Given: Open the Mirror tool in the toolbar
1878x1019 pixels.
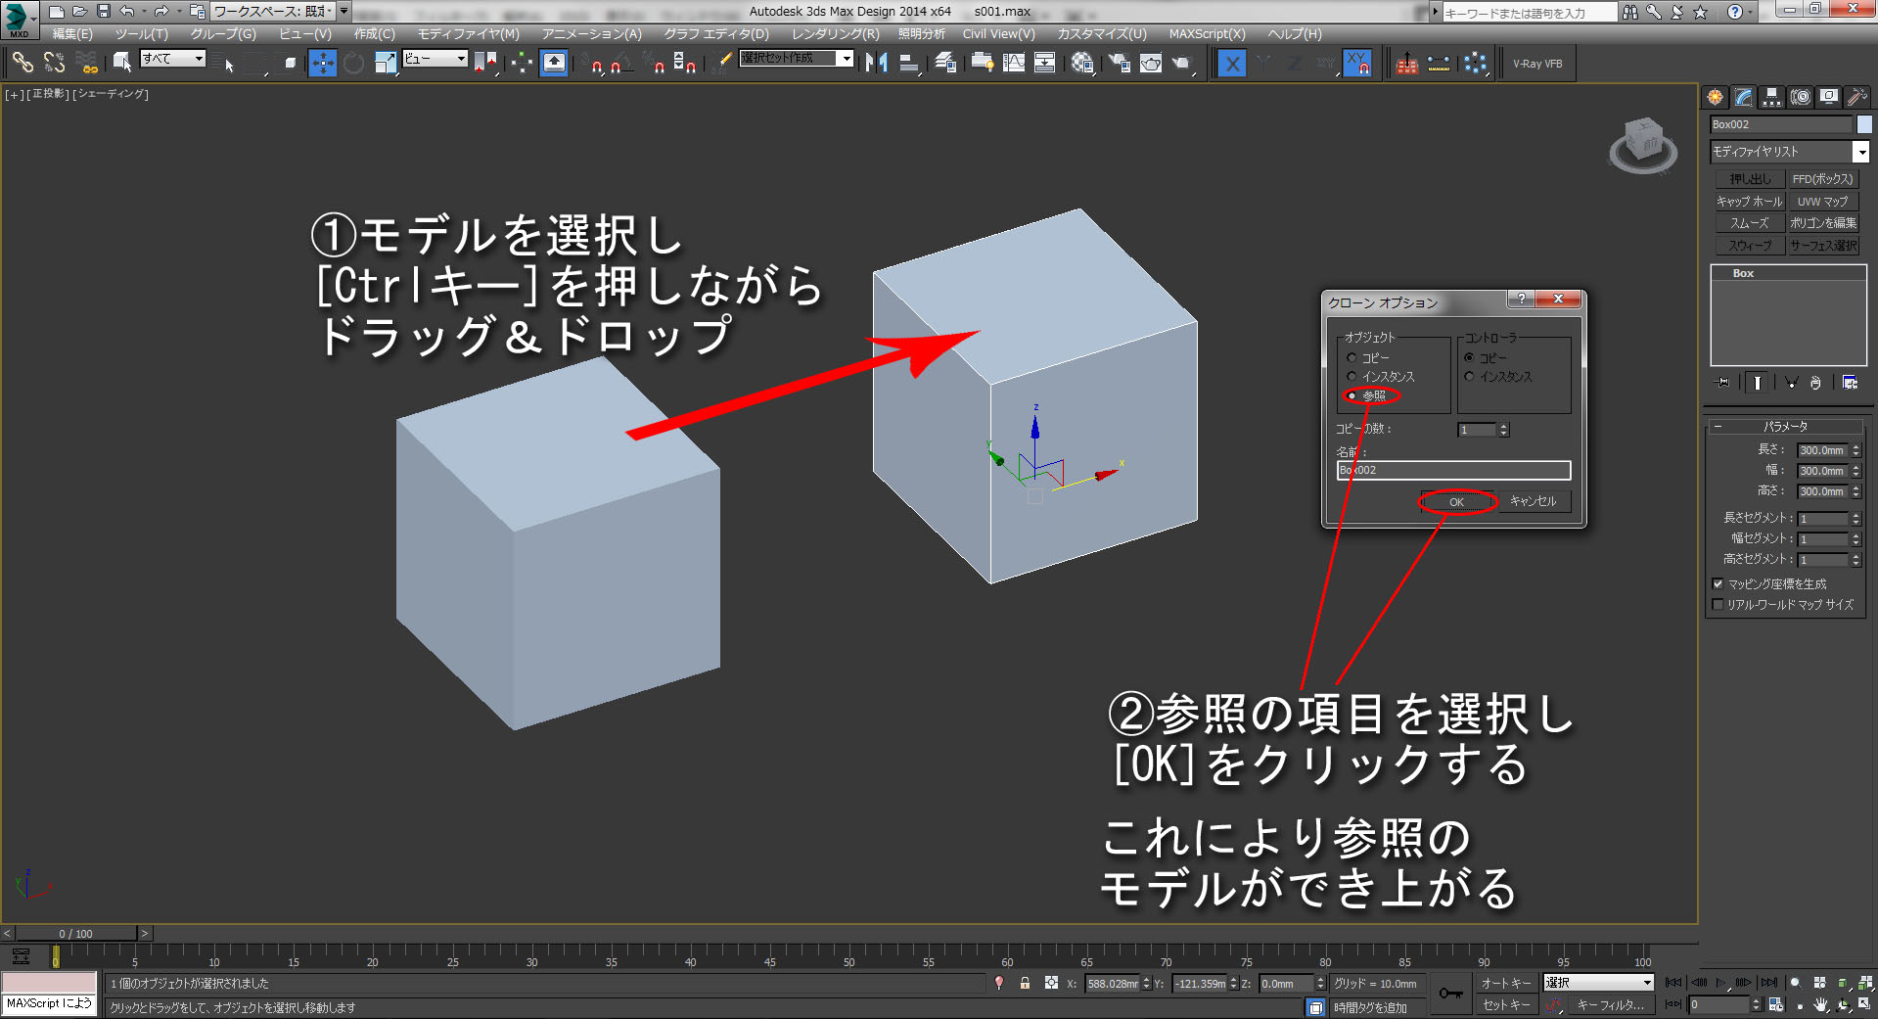Looking at the screenshot, I should (x=876, y=64).
